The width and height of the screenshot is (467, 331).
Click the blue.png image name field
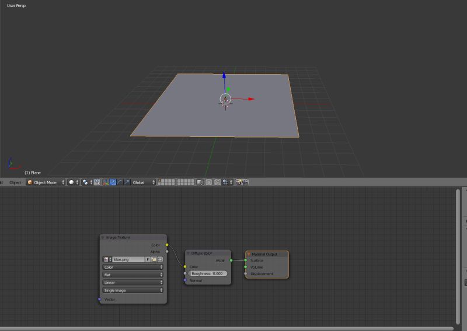[x=128, y=259]
